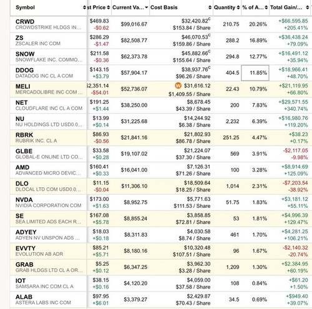Open the DLO symbol link
This screenshot has width=312, height=309.
coord(22,184)
